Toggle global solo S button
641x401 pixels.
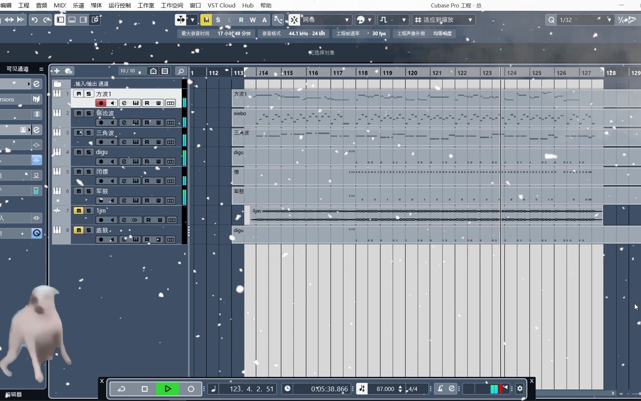pos(218,20)
